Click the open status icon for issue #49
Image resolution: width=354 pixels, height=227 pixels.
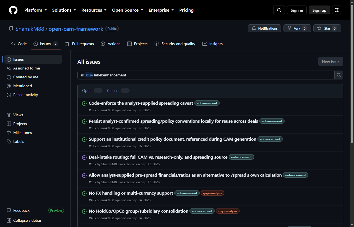click(84, 194)
